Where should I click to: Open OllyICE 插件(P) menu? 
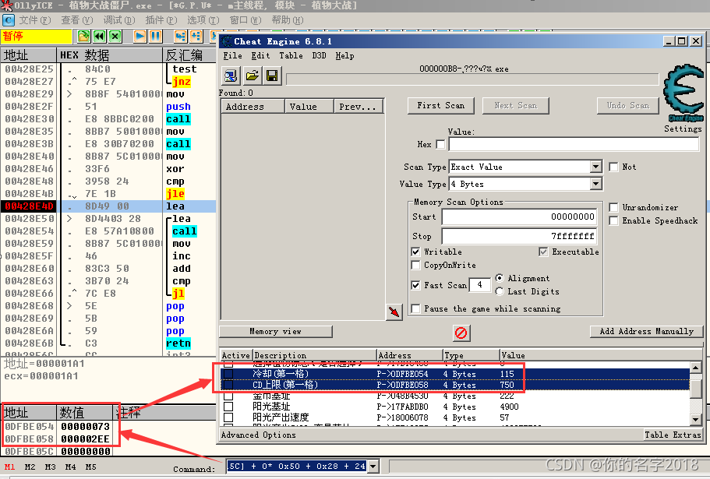coord(161,20)
